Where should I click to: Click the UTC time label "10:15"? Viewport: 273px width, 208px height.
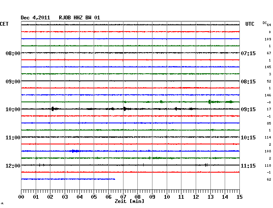[x=248, y=138]
